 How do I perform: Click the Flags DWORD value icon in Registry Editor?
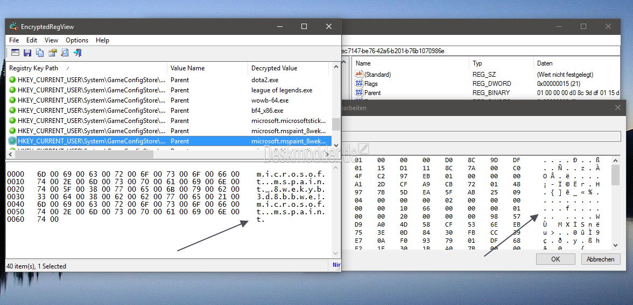point(359,83)
